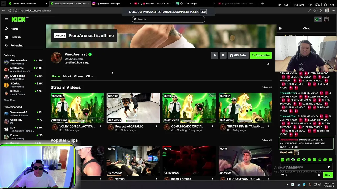Go back in browser history
This screenshot has height=189, width=337.
pos(3,10)
